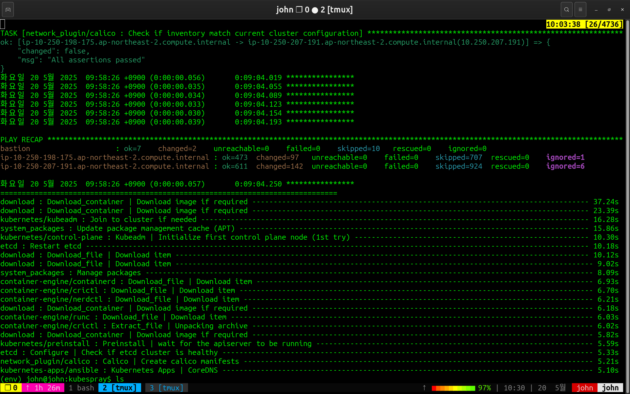Select tmux window 2 tab
Viewport: 630px width, 394px height.
coord(119,388)
